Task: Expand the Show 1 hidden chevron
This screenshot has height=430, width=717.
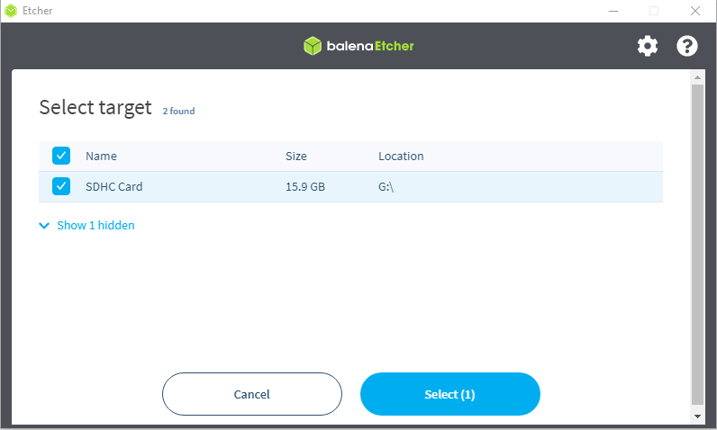Action: (x=45, y=226)
